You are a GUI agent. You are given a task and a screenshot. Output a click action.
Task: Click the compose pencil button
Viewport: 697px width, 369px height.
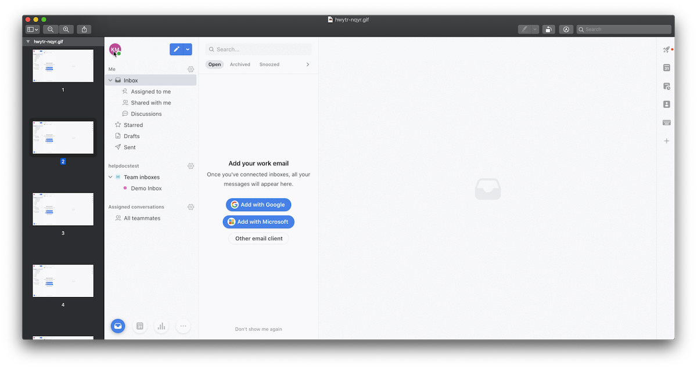[x=176, y=49]
